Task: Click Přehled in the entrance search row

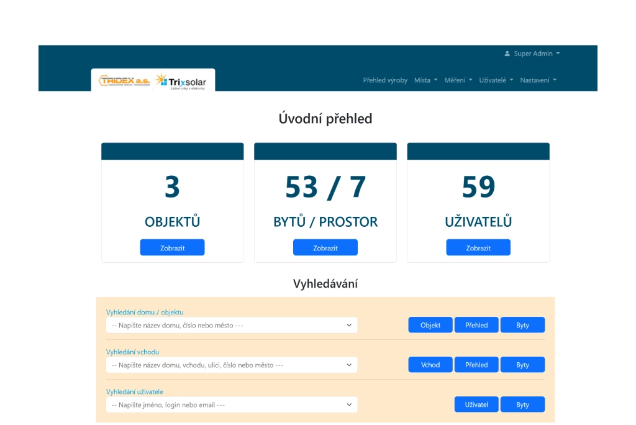Action: click(476, 365)
